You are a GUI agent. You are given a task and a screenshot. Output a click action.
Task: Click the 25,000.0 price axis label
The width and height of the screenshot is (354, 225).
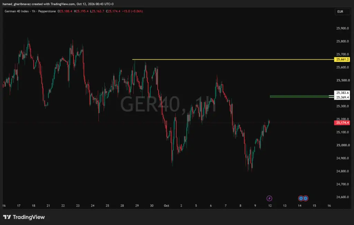pyautogui.click(x=343, y=145)
